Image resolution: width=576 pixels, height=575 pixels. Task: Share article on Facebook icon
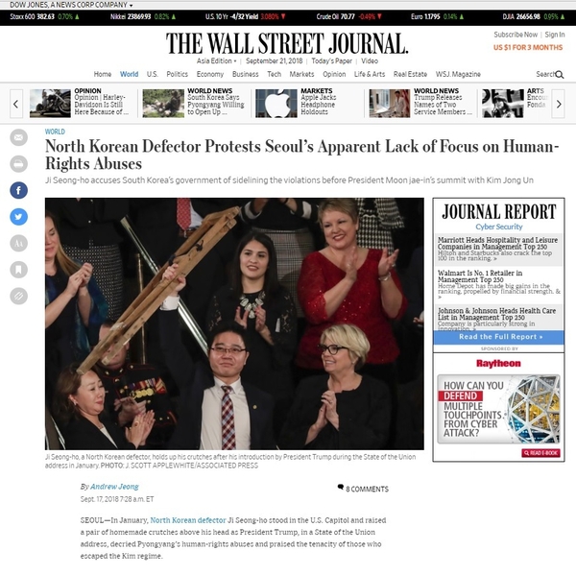pos(19,190)
